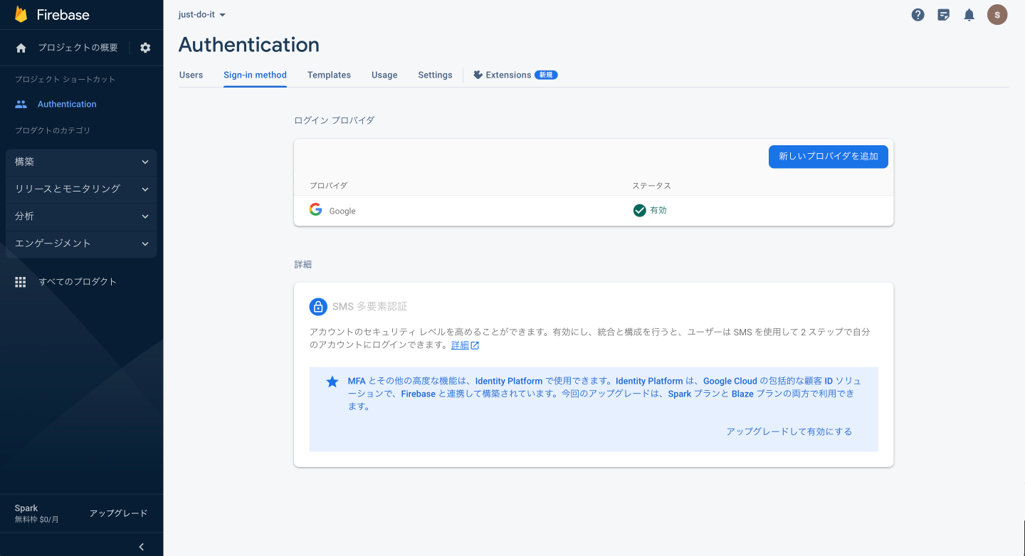This screenshot has width=1025, height=556.
Task: Open the user account avatar
Action: 997,15
